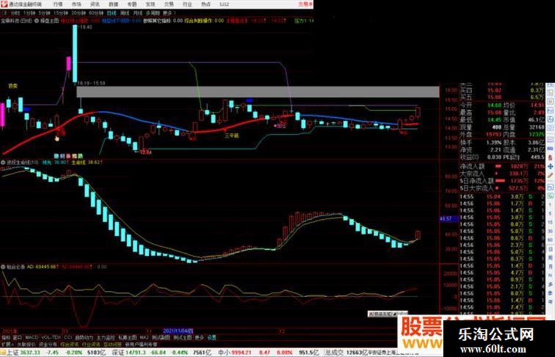The width and height of the screenshot is (555, 357).
Task: Open the 交易 menu
Action: click(169, 4)
